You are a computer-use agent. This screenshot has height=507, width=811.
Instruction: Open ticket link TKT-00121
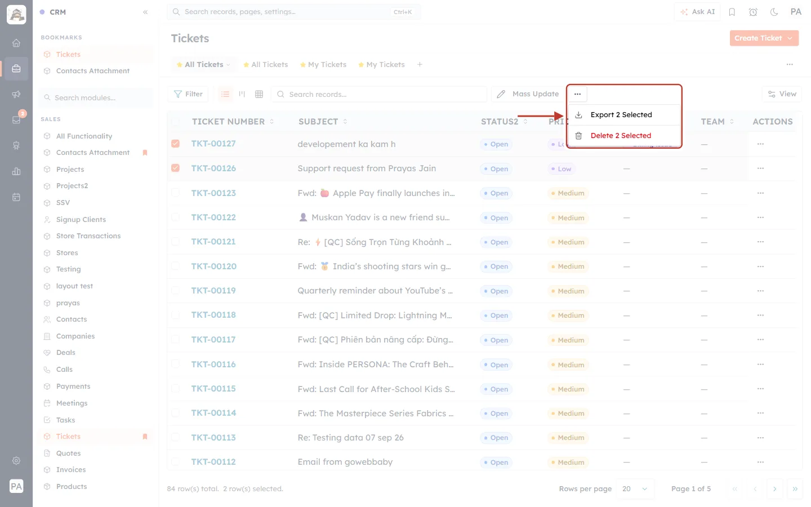click(x=213, y=242)
